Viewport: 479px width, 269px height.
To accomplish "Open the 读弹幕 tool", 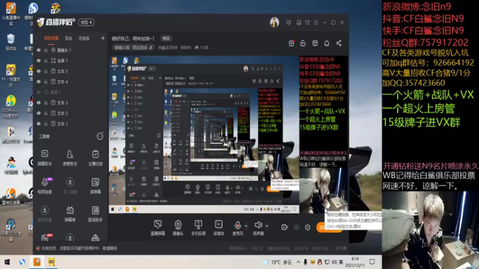I will click(95, 186).
